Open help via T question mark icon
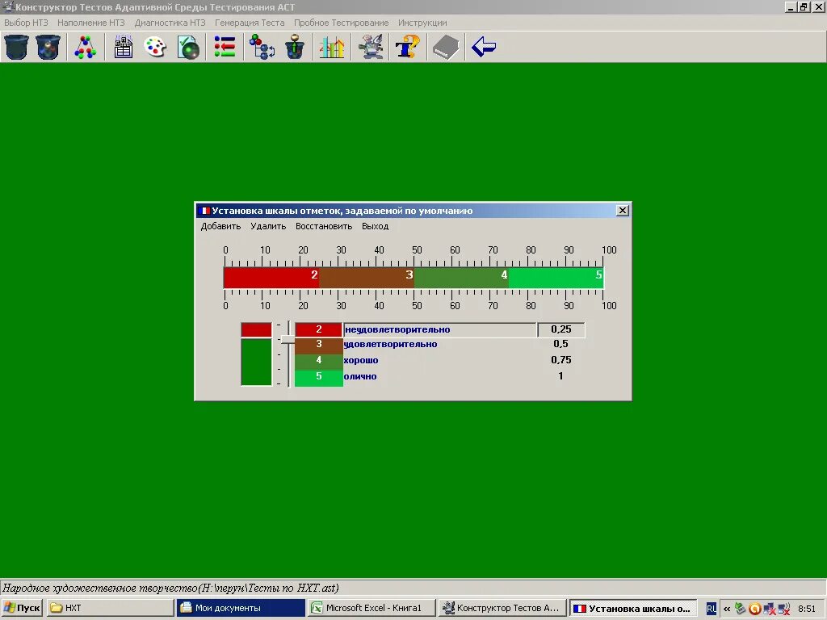 click(x=408, y=47)
